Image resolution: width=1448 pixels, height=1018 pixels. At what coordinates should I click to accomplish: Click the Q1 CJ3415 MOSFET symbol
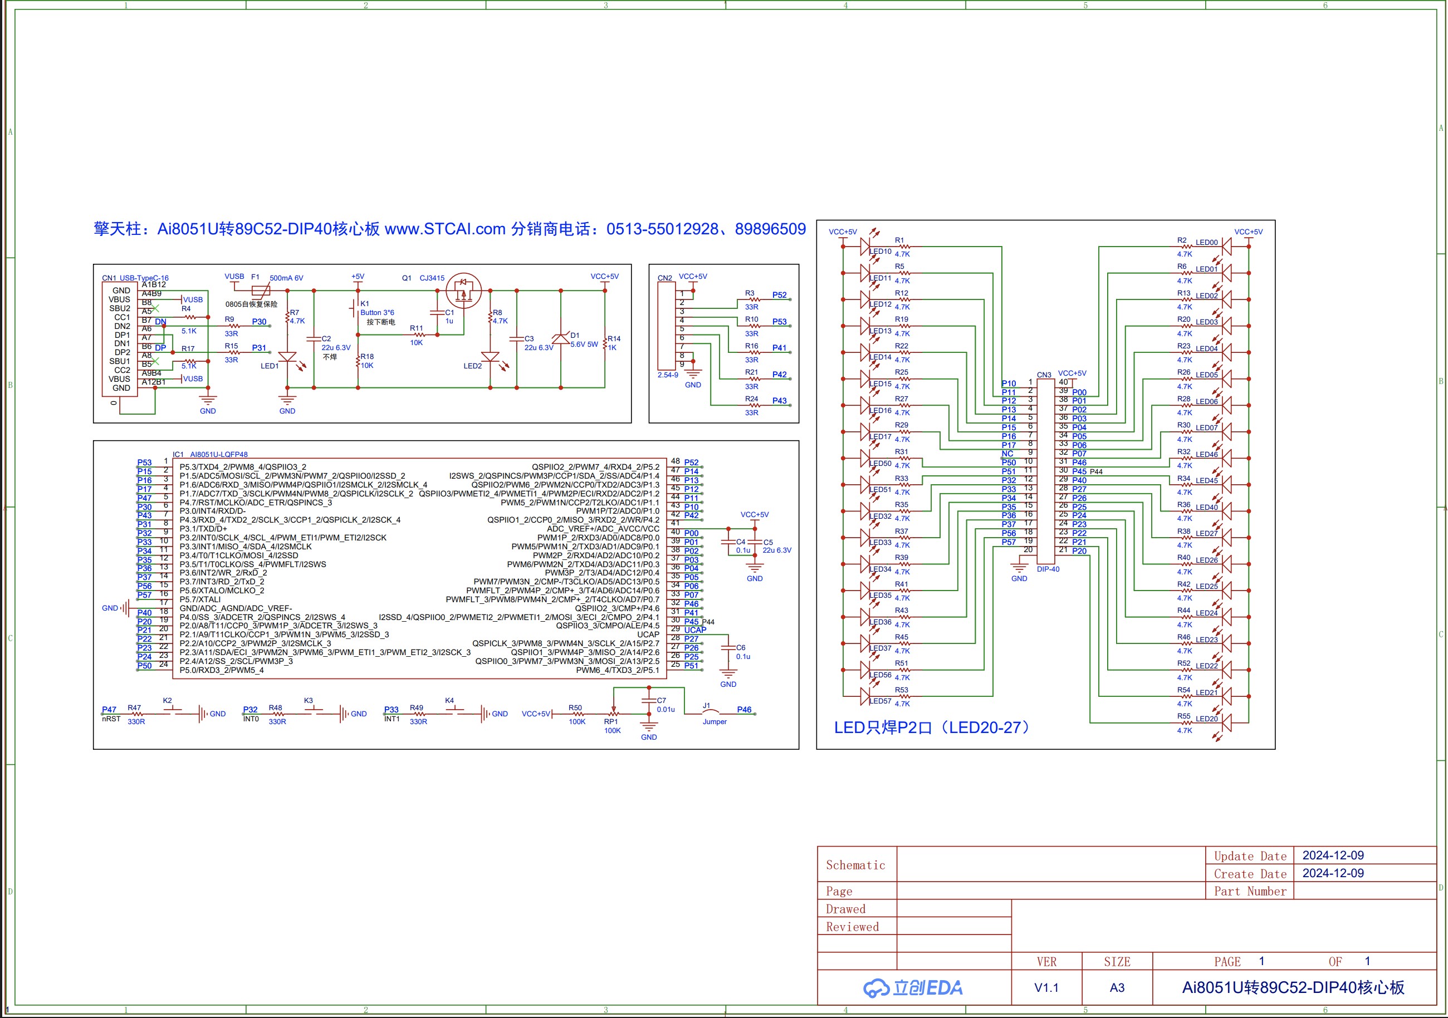point(463,291)
